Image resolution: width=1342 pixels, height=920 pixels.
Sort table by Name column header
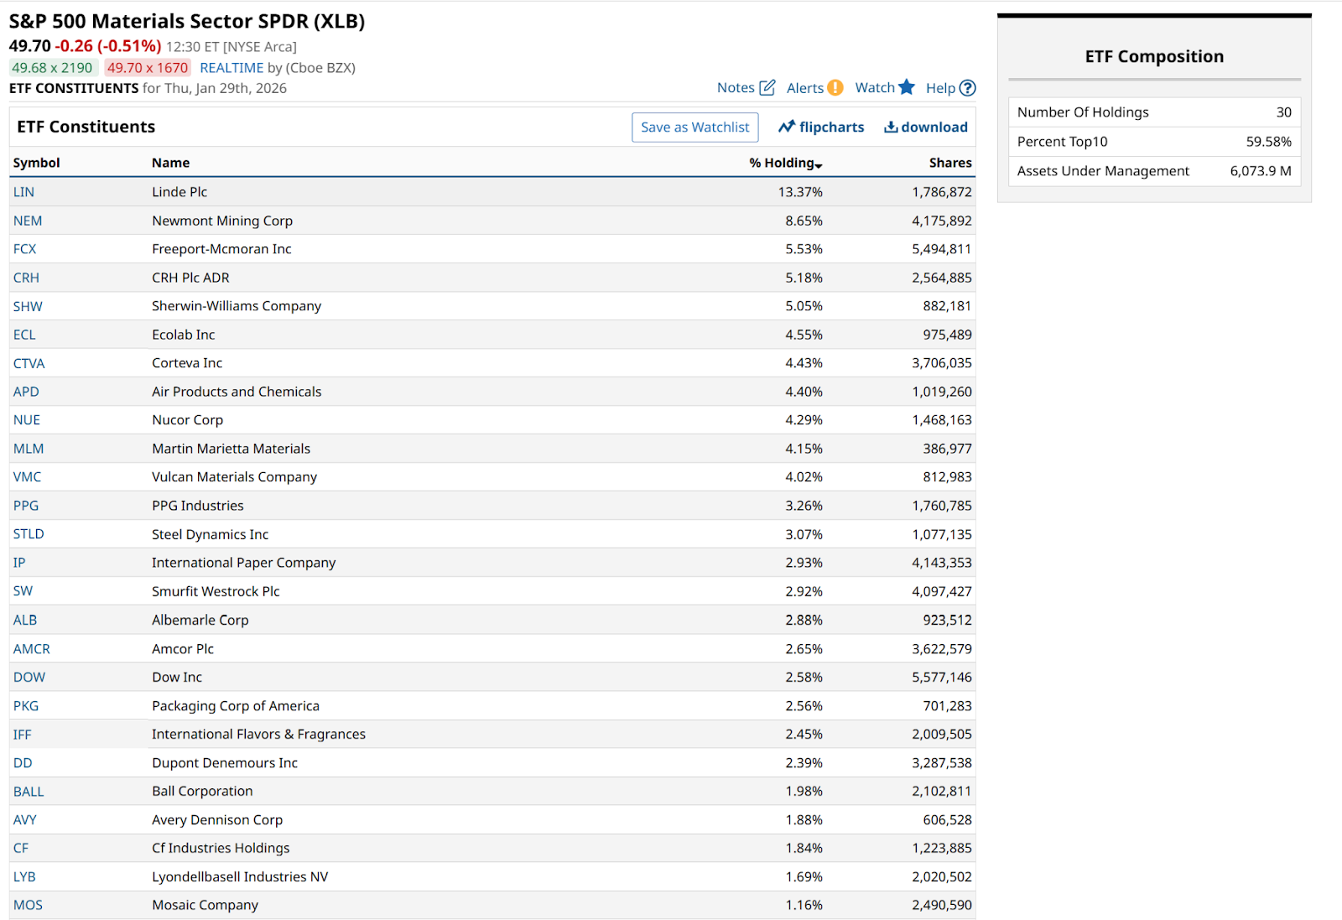(170, 163)
